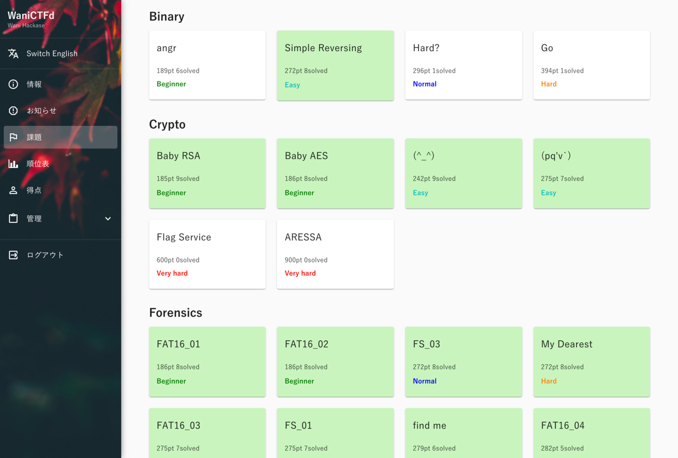Click the flag icon for 課題
The height and width of the screenshot is (458, 678).
[13, 137]
